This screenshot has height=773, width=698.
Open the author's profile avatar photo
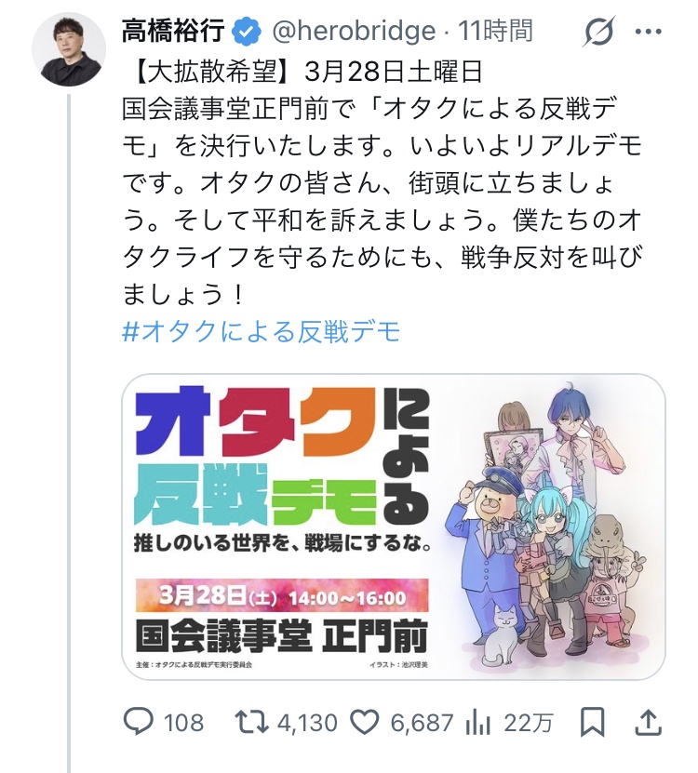coord(69,49)
